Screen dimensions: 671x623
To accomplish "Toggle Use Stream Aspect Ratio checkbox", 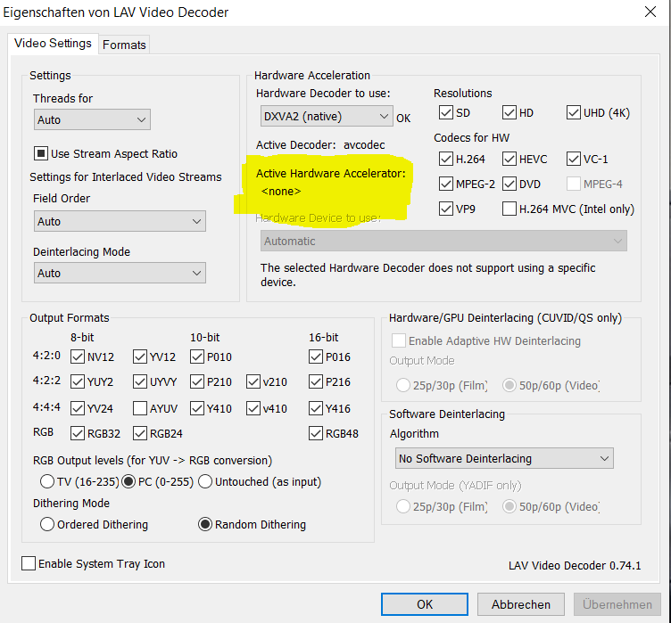I will tap(41, 153).
